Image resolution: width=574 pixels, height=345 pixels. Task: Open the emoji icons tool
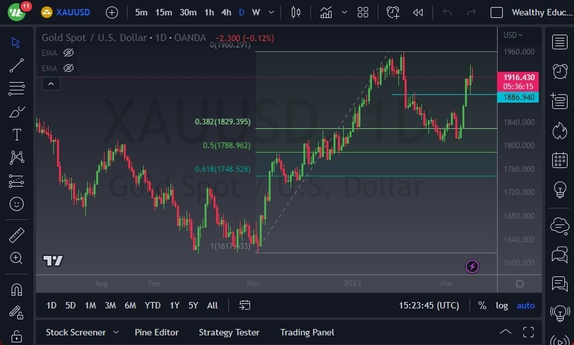[x=17, y=204]
